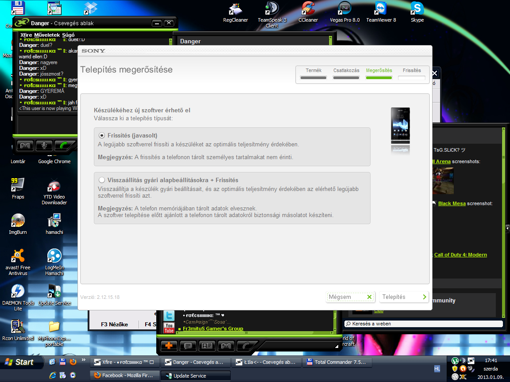510x382 pixels.
Task: Open the Rcon Unlimited desktop icon
Action: coord(18,330)
